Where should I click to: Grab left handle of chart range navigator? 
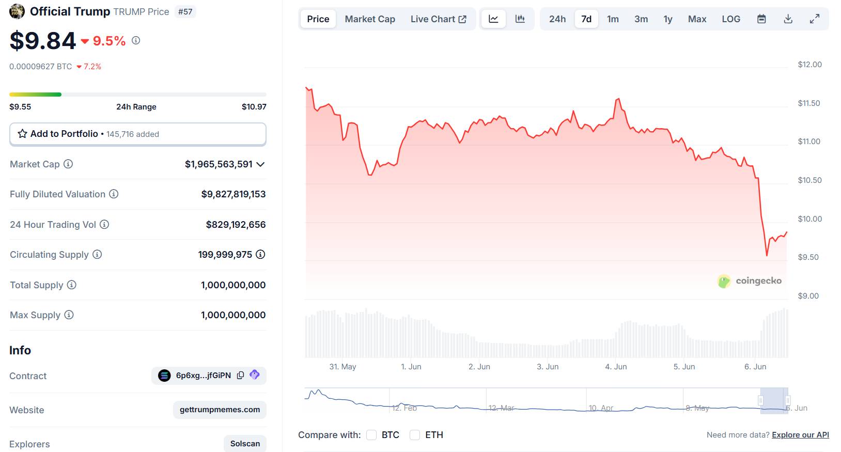tap(760, 400)
